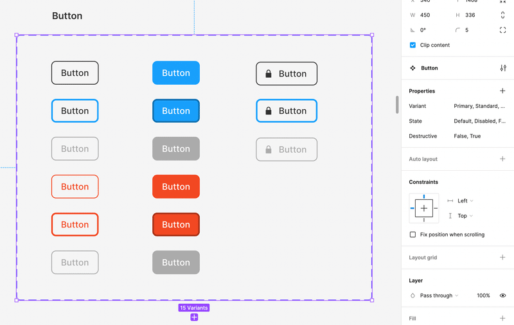Screen dimensions: 514x325
Task: Click the Variant property values
Action: point(479,106)
